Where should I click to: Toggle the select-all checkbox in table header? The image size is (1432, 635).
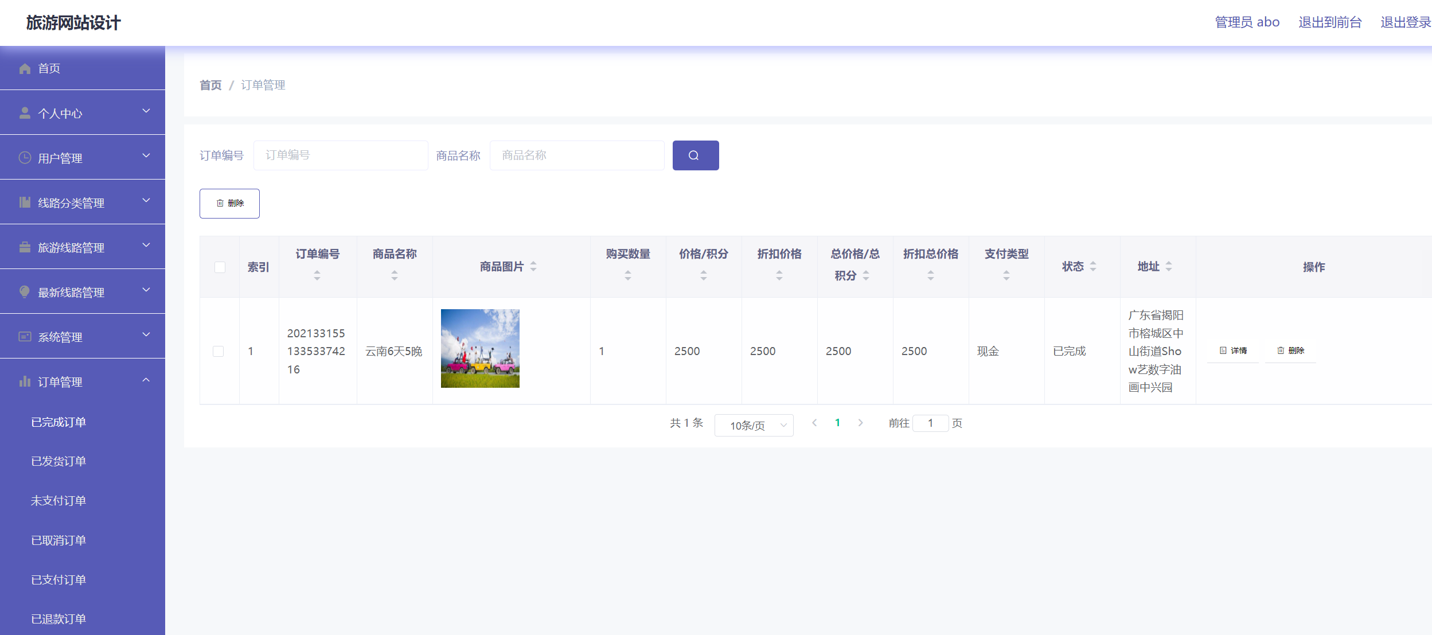pyautogui.click(x=220, y=267)
